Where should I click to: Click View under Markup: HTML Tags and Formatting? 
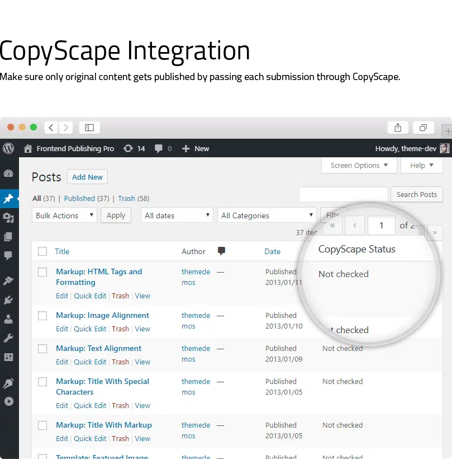(x=142, y=296)
